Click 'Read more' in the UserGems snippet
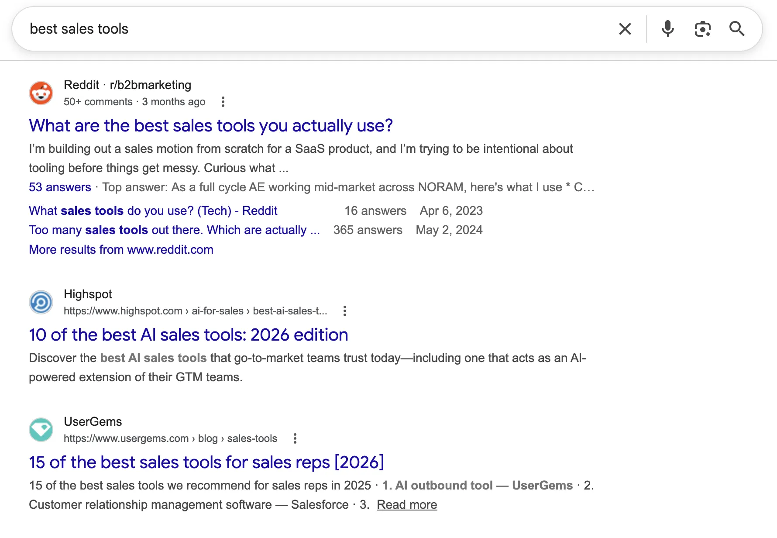The width and height of the screenshot is (777, 538). click(407, 505)
